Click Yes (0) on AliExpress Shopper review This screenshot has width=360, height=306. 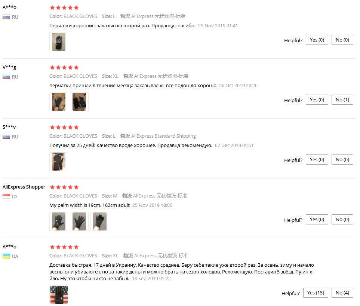317,219
